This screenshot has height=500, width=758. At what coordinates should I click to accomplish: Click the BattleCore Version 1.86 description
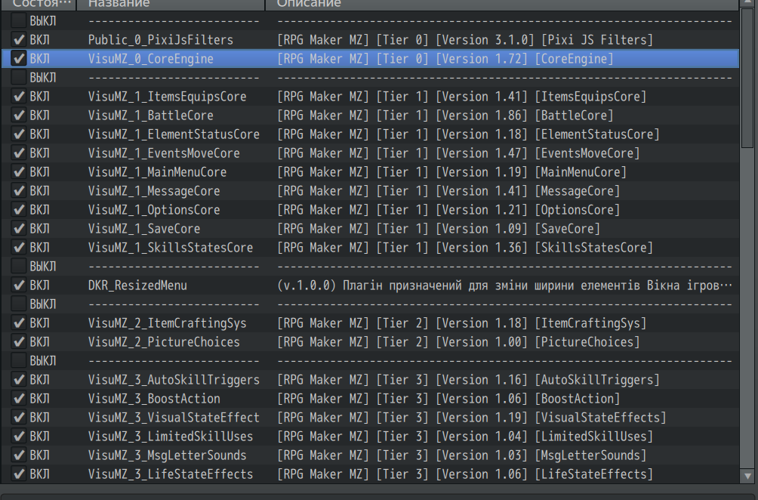445,115
